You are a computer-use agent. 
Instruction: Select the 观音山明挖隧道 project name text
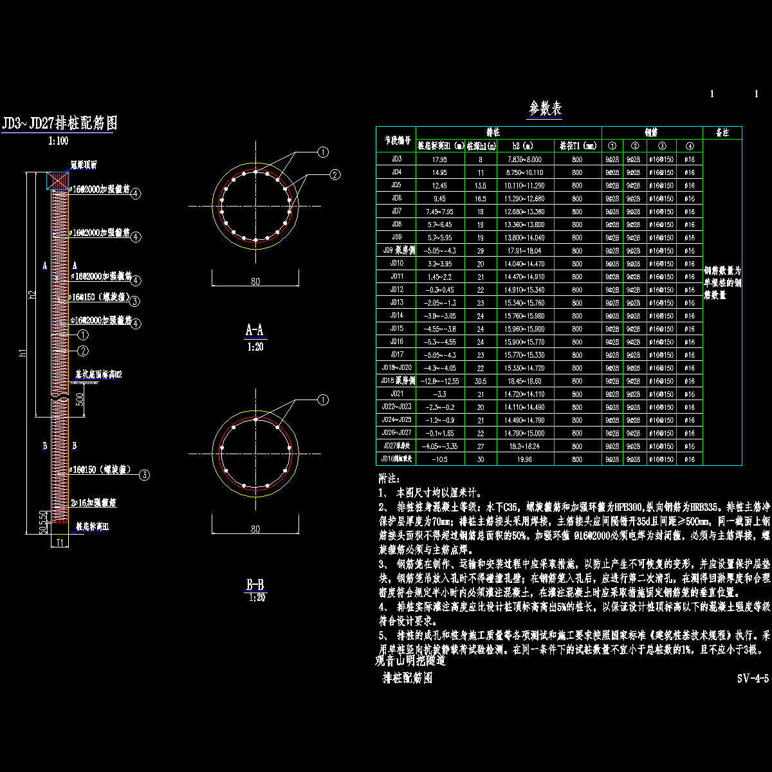[410, 661]
